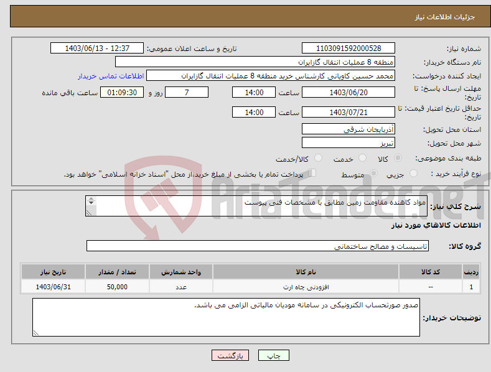491x372 pixels.
Task: Click the اطلاعات کالاهای مورد نیاز heading
Action: point(436,225)
